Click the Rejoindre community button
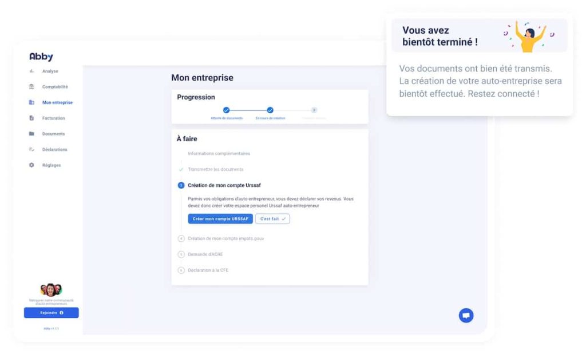Viewport: 586px width, 355px height. tap(52, 313)
